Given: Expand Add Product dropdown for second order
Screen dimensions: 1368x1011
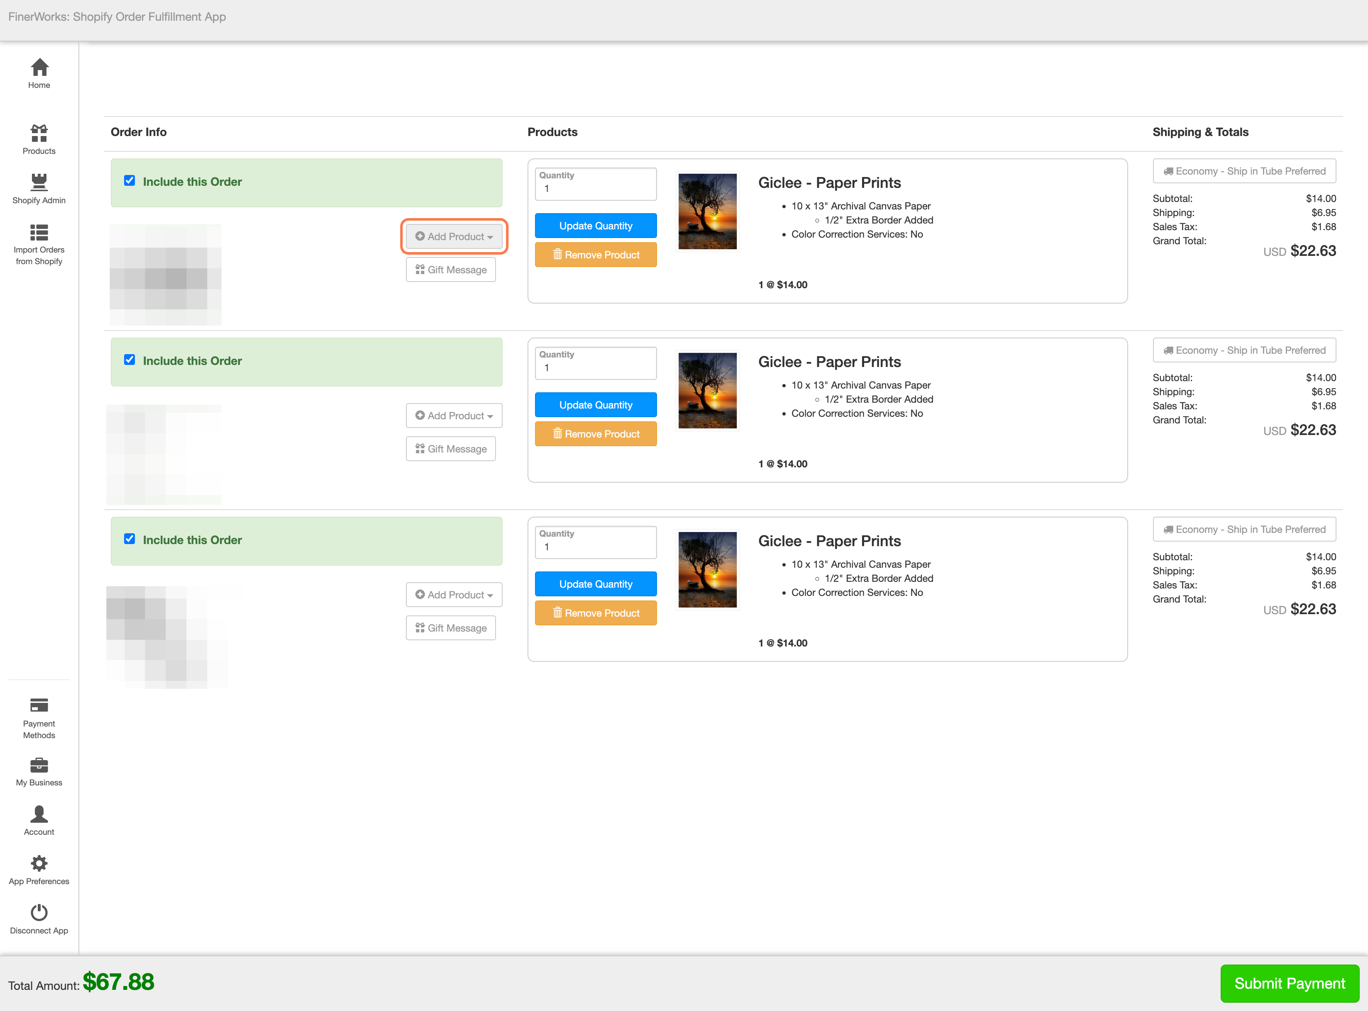Looking at the screenshot, I should (454, 416).
